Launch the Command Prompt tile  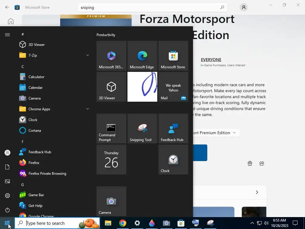pyautogui.click(x=111, y=129)
